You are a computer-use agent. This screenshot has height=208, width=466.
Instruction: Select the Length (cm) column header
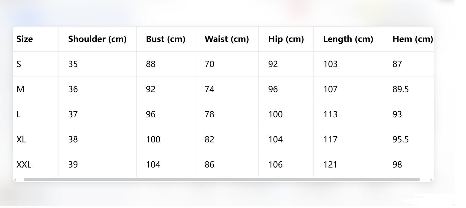[348, 39]
